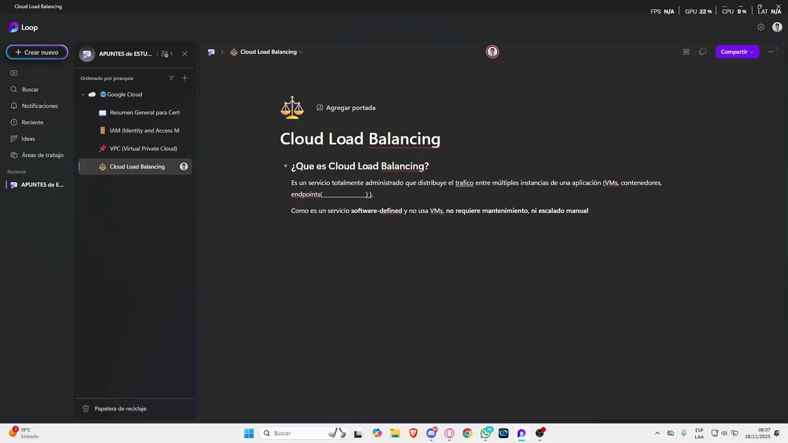Click the workspace members icon showing 1

coord(166,54)
